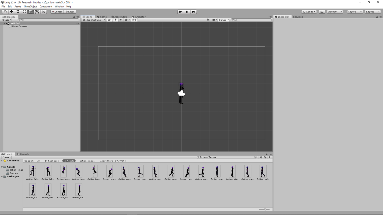The width and height of the screenshot is (383, 215).
Task: Lock the Hierarchy panel
Action: click(x=74, y=17)
